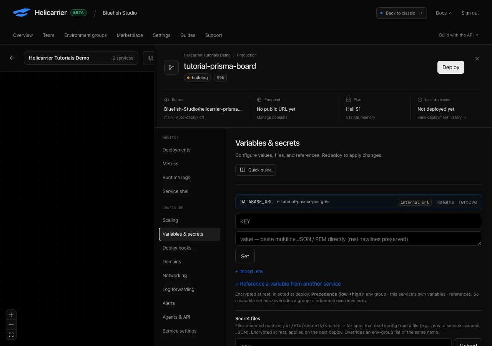Open Domains in the sidebar
This screenshot has height=346, width=492.
172,262
